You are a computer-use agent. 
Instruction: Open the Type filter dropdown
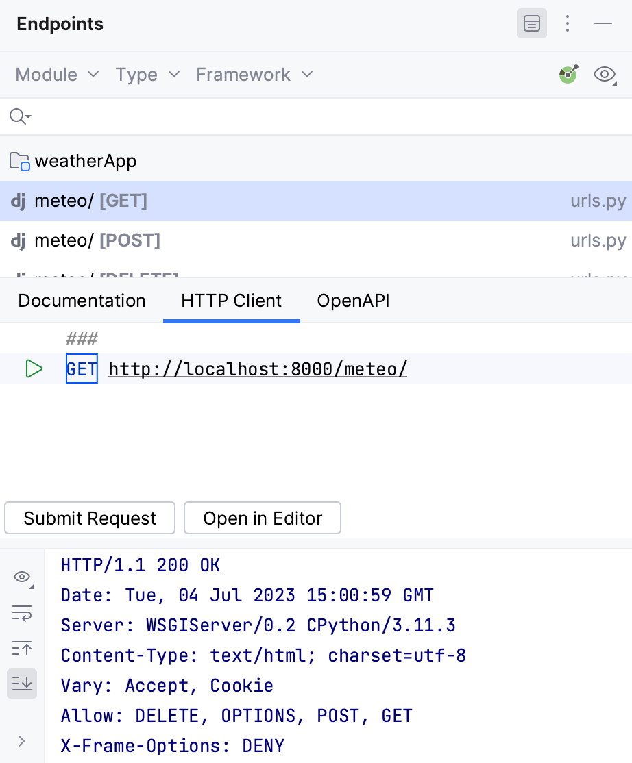coord(147,75)
